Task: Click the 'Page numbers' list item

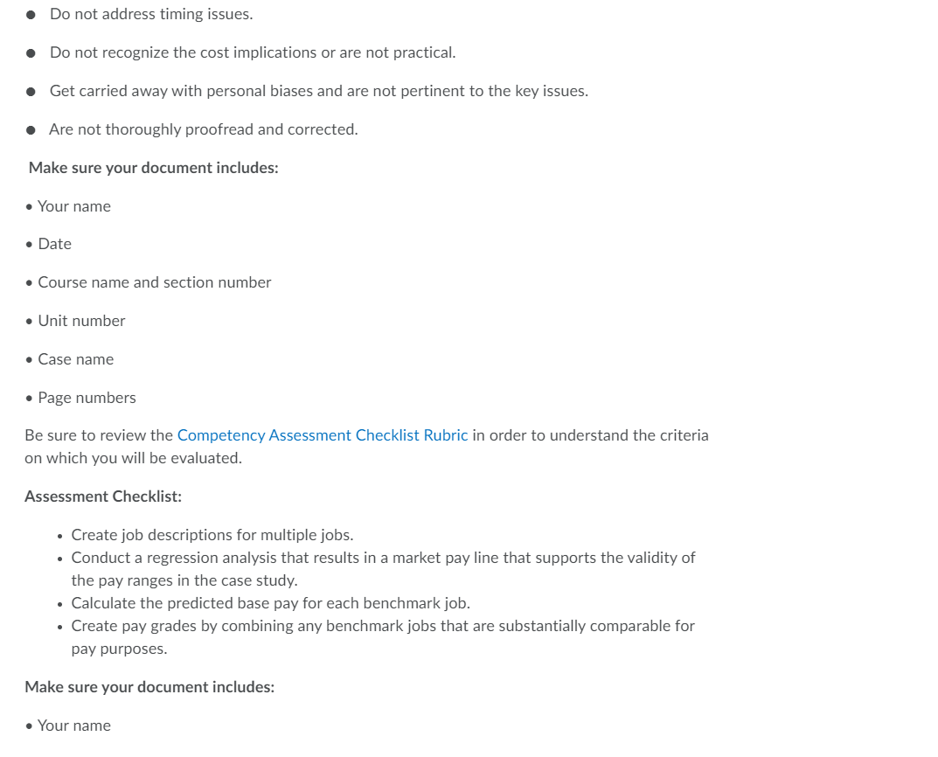Action: pos(87,398)
